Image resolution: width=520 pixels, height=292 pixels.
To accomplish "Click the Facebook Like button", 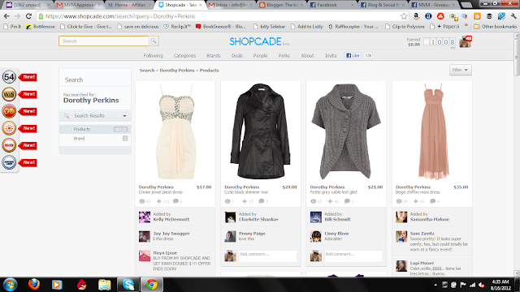I will (x=353, y=56).
